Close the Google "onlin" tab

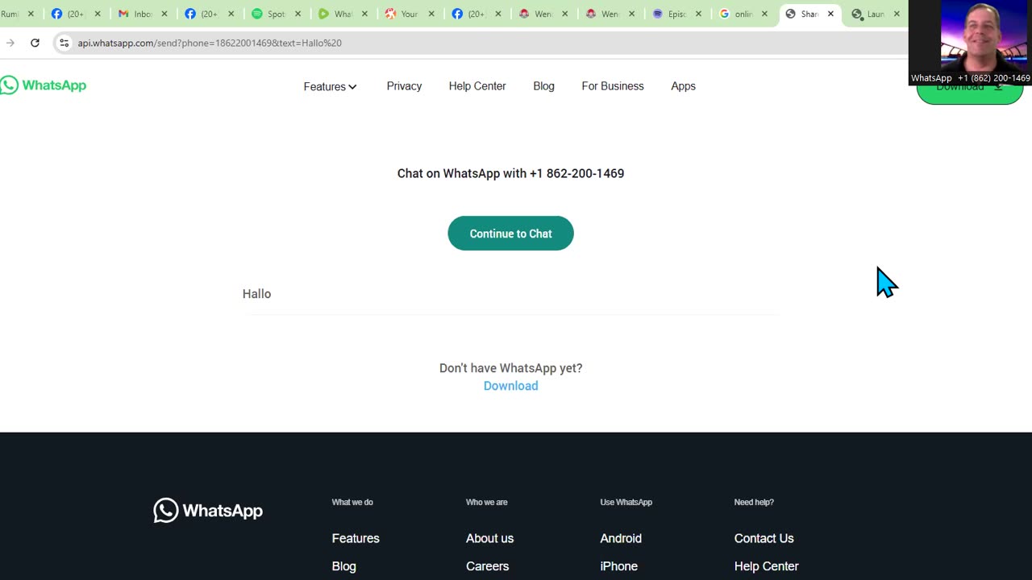[764, 14]
